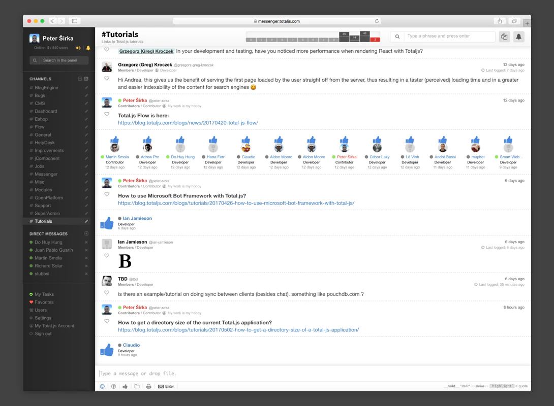Image resolution: width=554 pixels, height=406 pixels.
Task: Favorite the directory size message with heart
Action: tap(107, 321)
